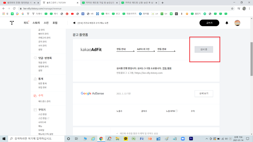Open the 스토리 menu item
This screenshot has width=253, height=142.
(36, 23)
